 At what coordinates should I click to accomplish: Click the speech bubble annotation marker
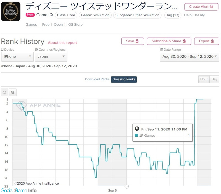tap(127, 187)
